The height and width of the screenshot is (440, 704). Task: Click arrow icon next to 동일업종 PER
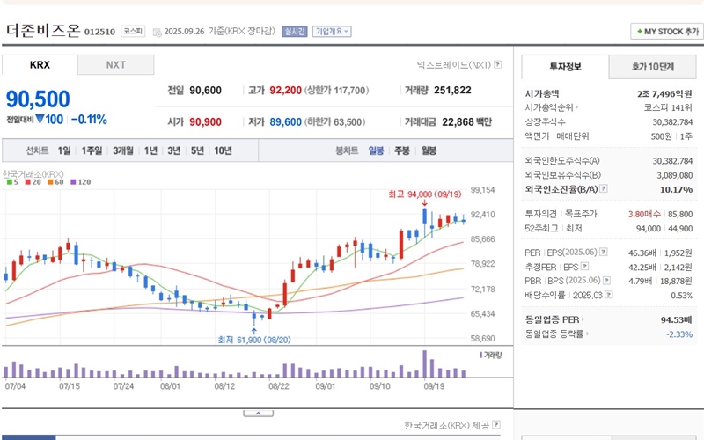tap(583, 319)
